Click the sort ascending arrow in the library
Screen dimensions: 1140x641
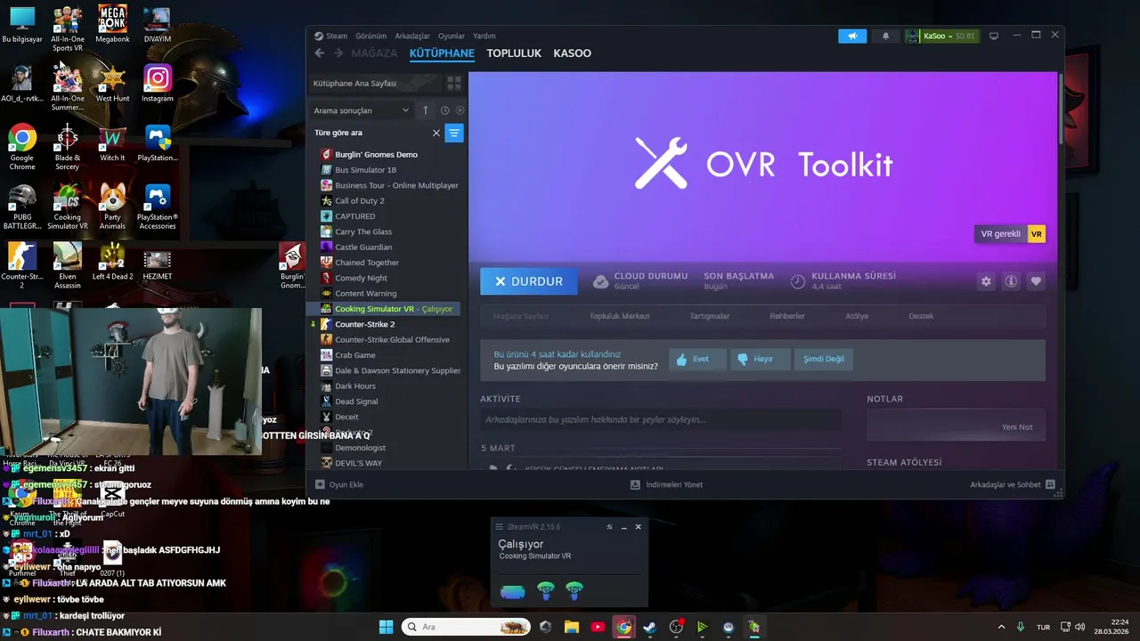[x=426, y=110]
